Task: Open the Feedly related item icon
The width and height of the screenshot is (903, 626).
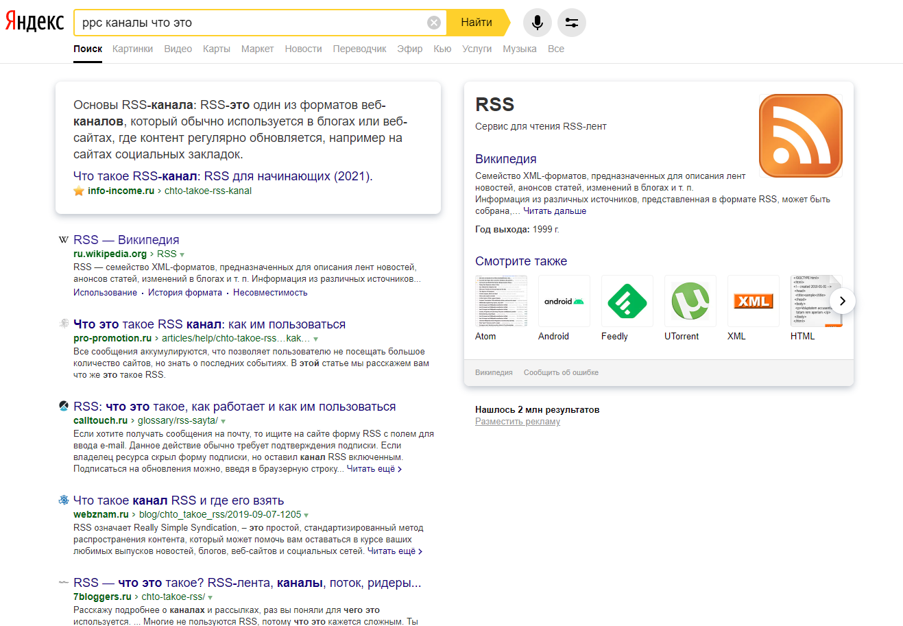Action: click(627, 301)
